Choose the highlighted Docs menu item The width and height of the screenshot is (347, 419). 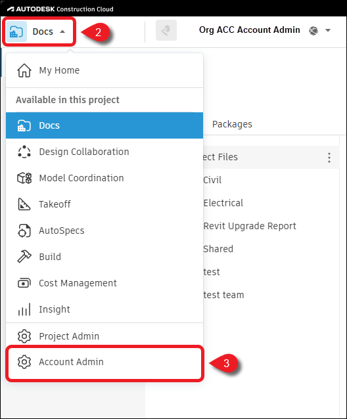(104, 125)
